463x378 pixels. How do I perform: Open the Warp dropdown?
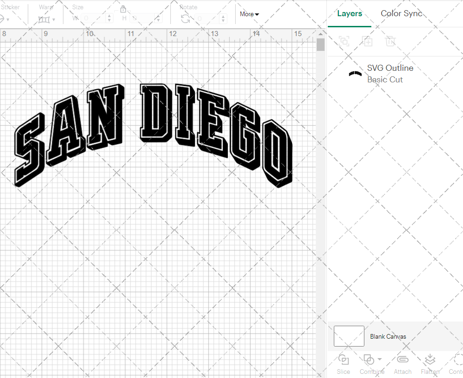tap(53, 20)
